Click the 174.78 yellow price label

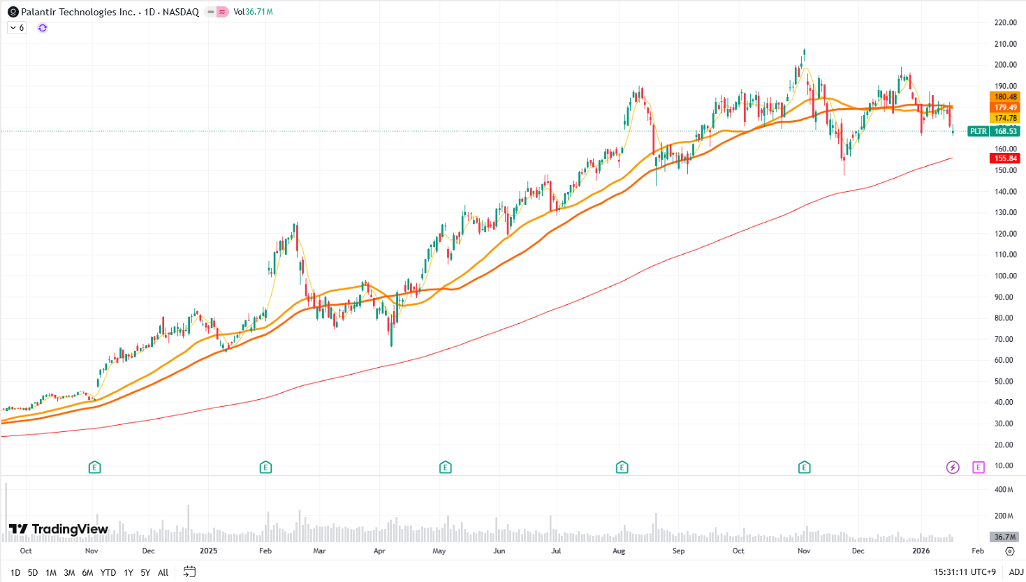point(1006,118)
